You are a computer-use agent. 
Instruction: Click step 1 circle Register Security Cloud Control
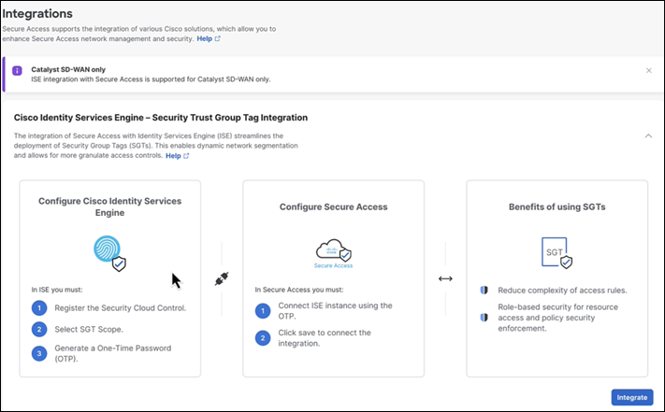point(39,308)
